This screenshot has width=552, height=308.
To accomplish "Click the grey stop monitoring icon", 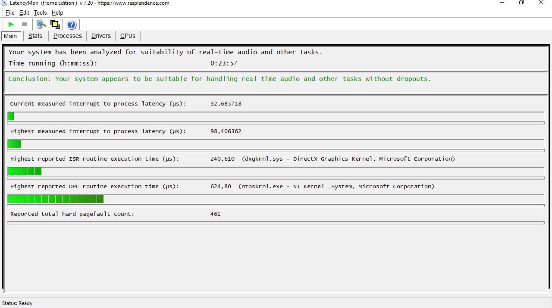I will [x=25, y=25].
